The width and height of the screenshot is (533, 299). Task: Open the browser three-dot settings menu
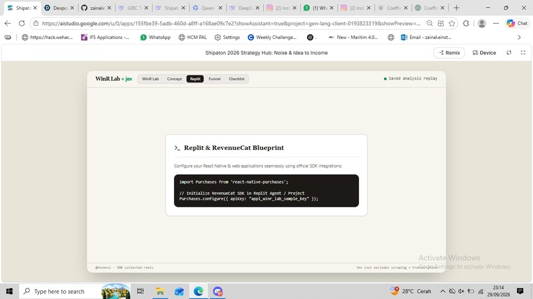click(x=496, y=23)
